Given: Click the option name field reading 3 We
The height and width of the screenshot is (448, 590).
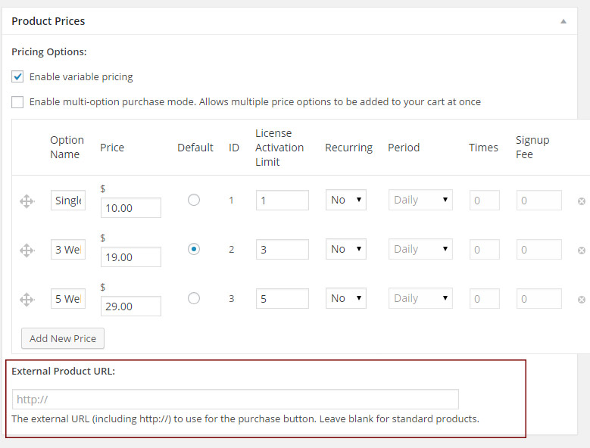Looking at the screenshot, I should [68, 249].
